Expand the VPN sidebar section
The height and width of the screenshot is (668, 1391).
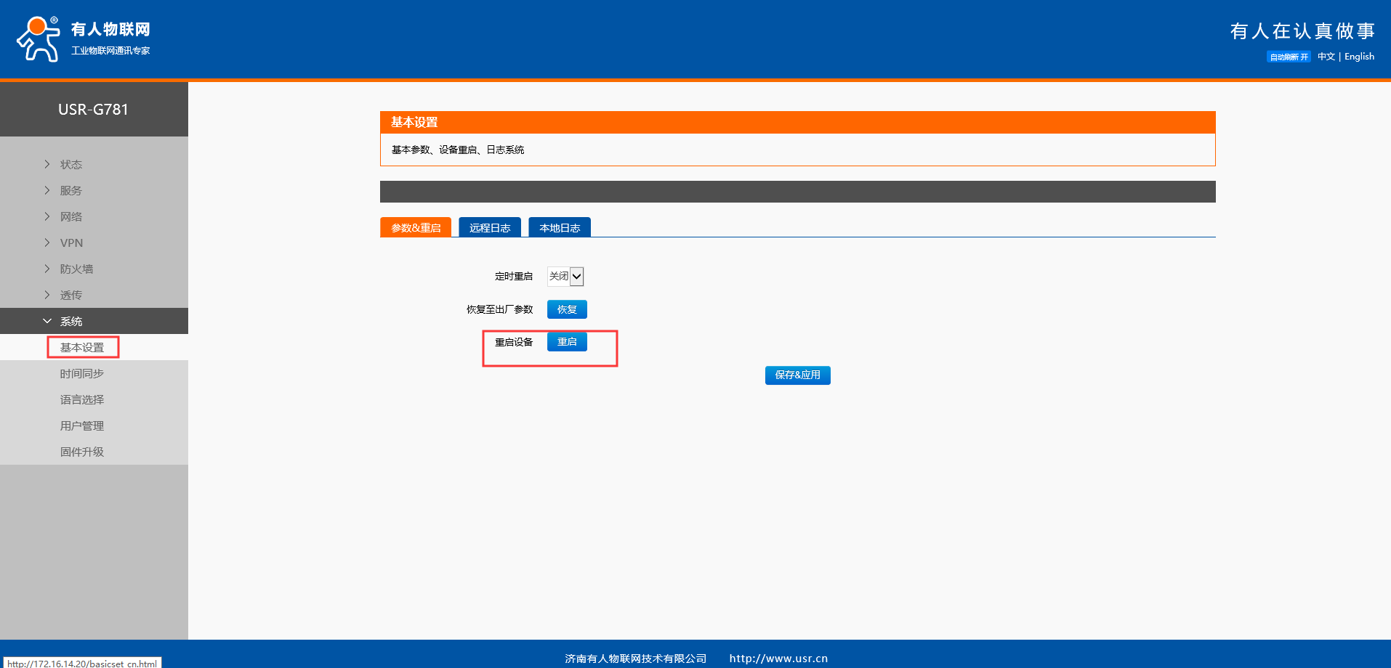[71, 243]
